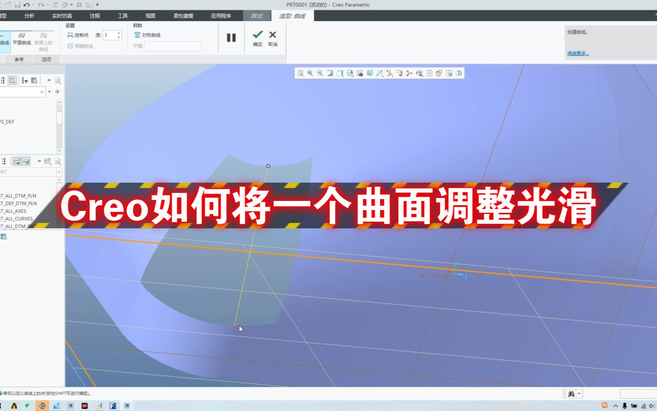This screenshot has width=657, height=411.
Task: Click the Zoom In magnifier icon
Action: pos(310,73)
